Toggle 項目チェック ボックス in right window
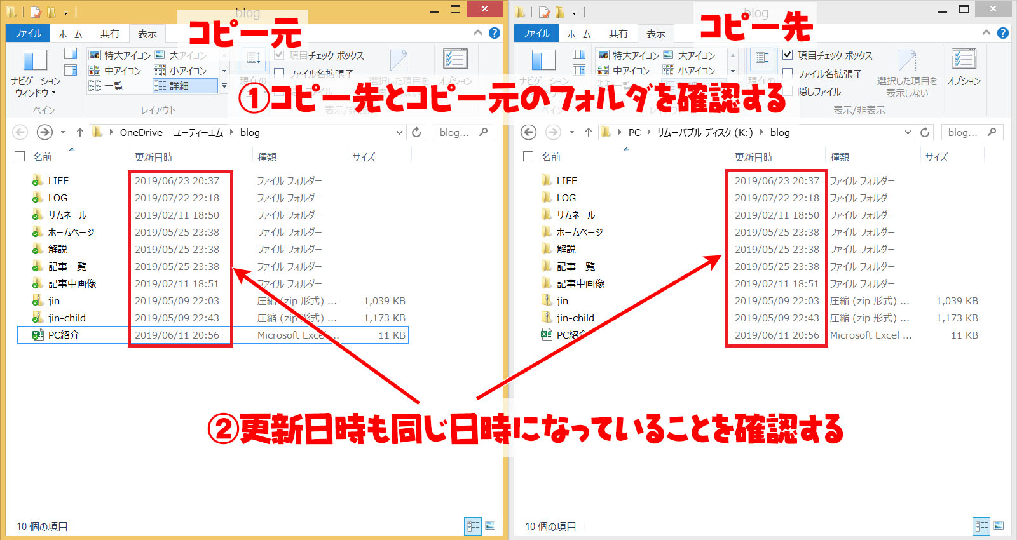The width and height of the screenshot is (1017, 540). 788,55
